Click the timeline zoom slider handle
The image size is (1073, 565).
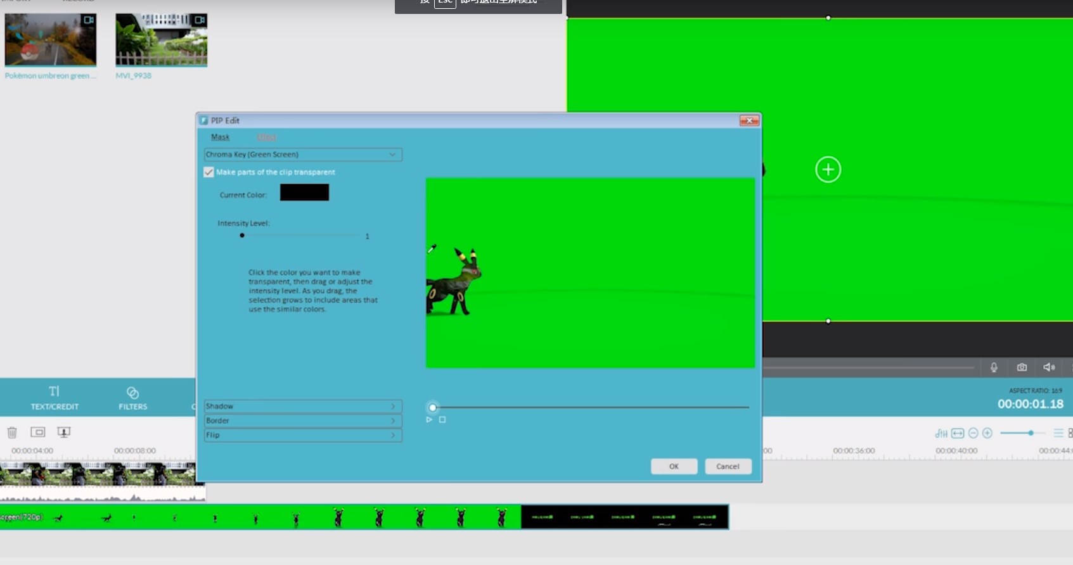coord(1031,433)
